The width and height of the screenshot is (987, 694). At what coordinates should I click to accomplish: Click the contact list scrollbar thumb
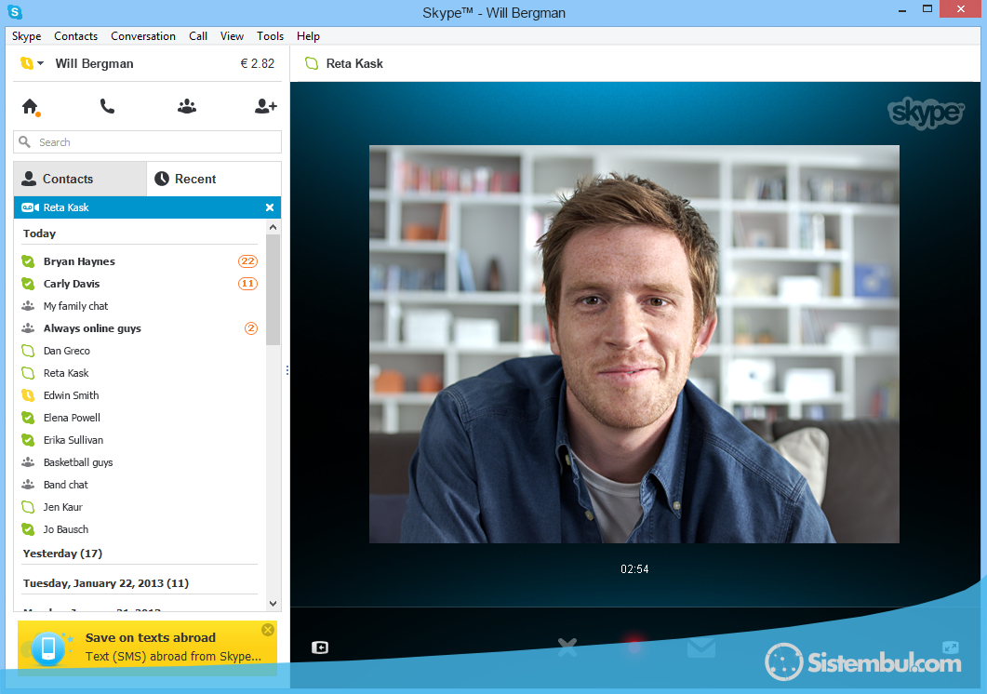273,289
